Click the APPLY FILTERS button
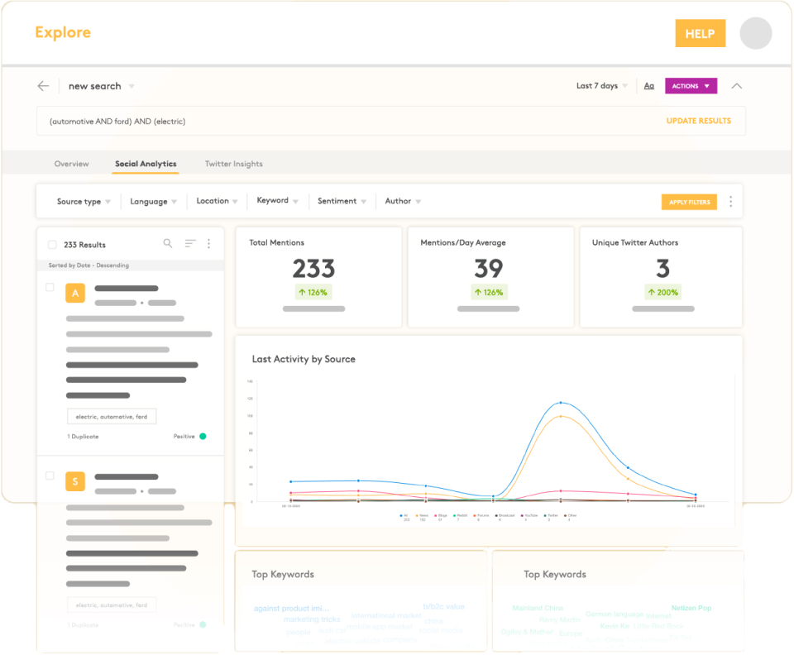The width and height of the screenshot is (794, 655). pyautogui.click(x=689, y=202)
